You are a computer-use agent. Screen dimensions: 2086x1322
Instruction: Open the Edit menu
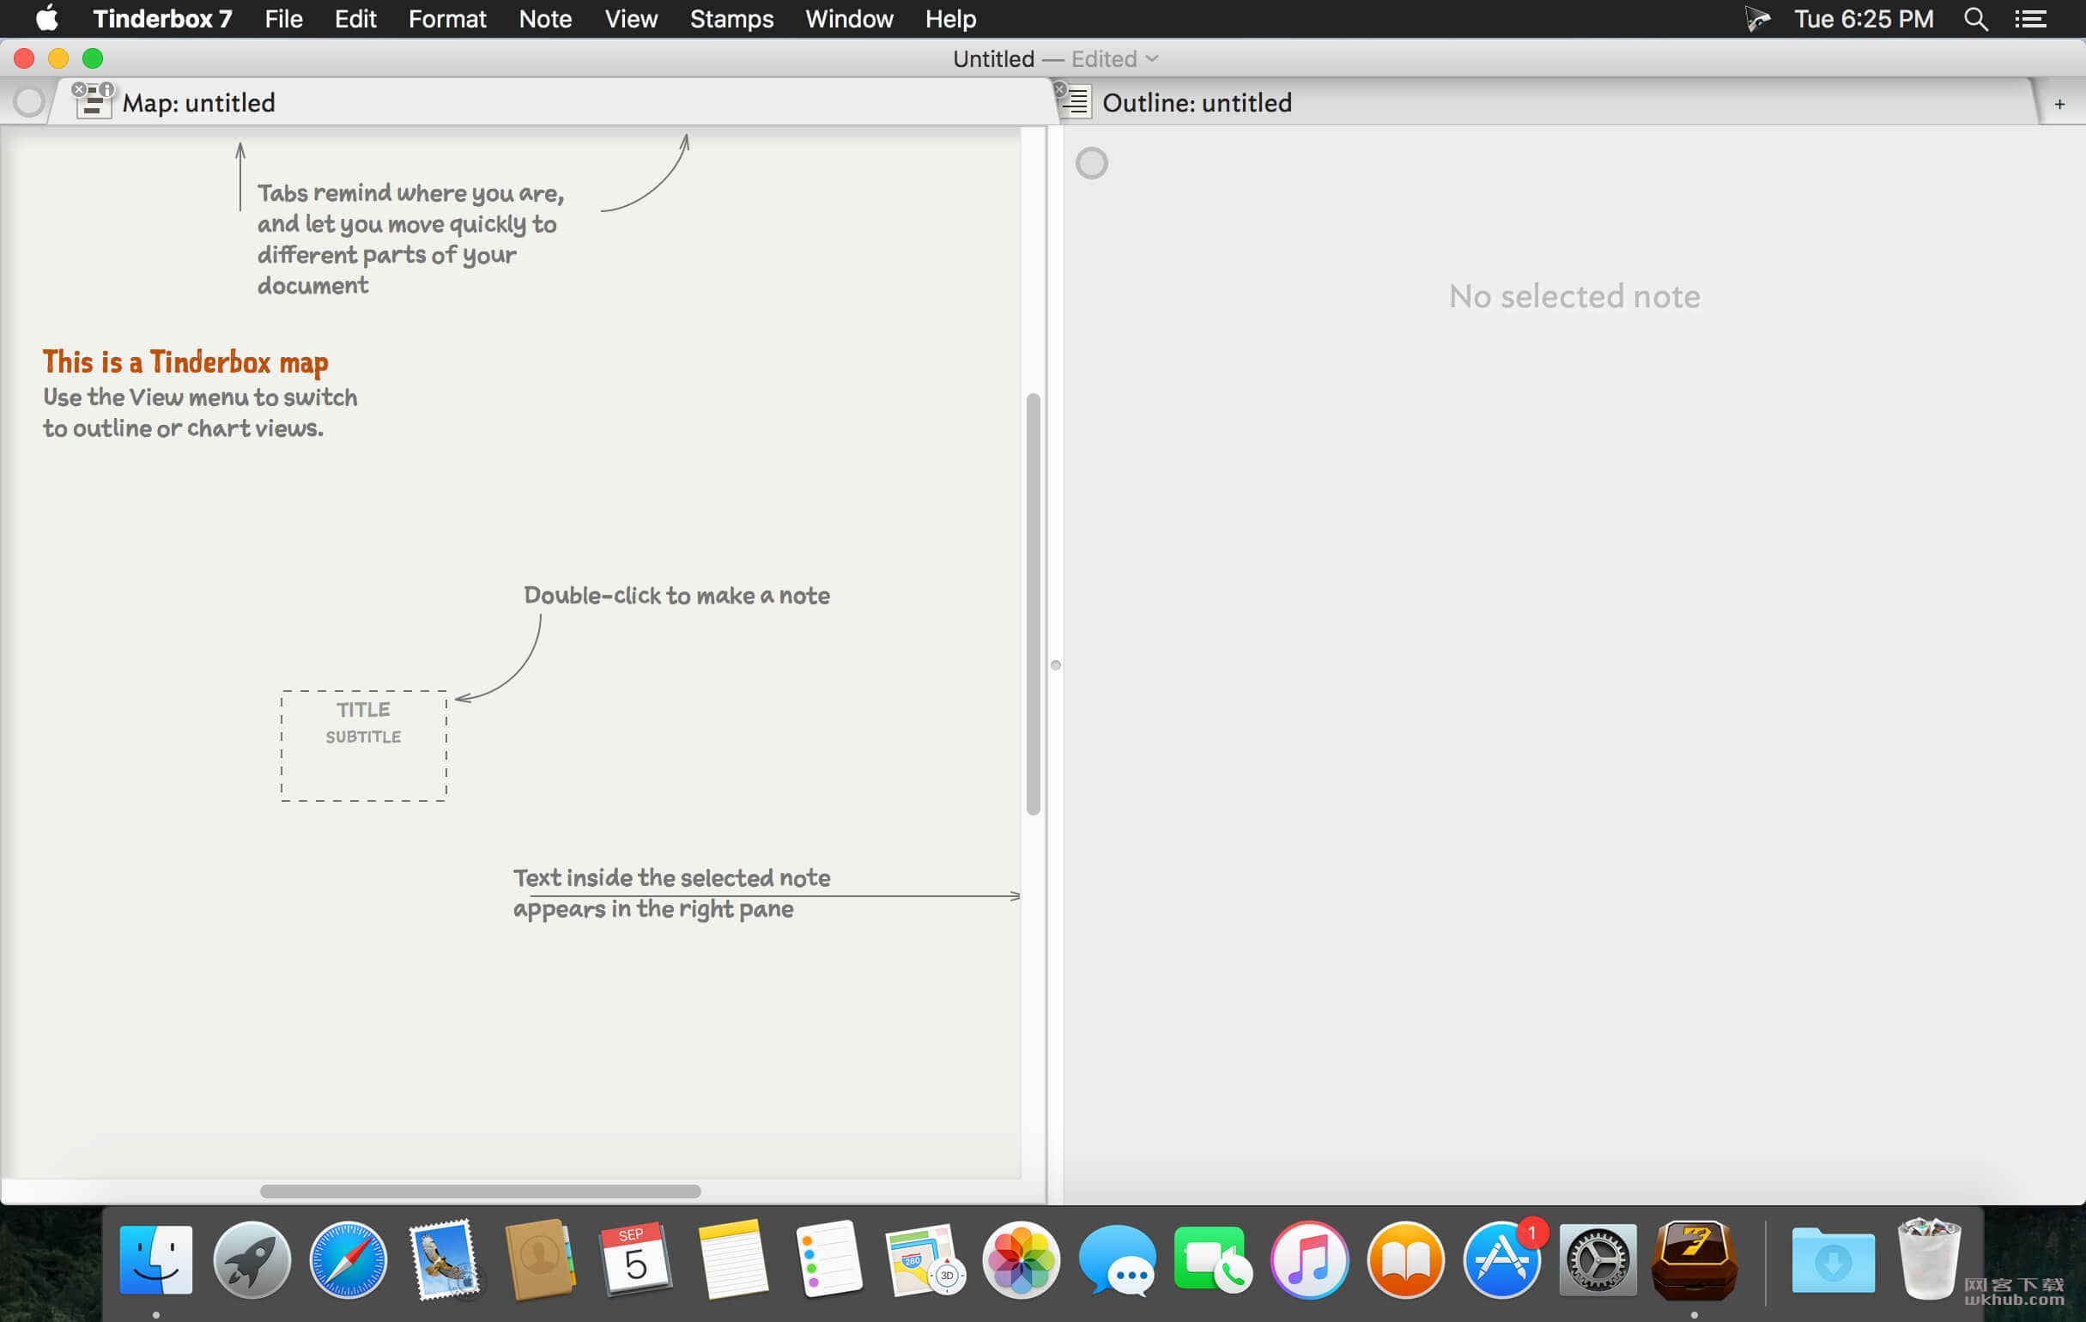point(355,18)
